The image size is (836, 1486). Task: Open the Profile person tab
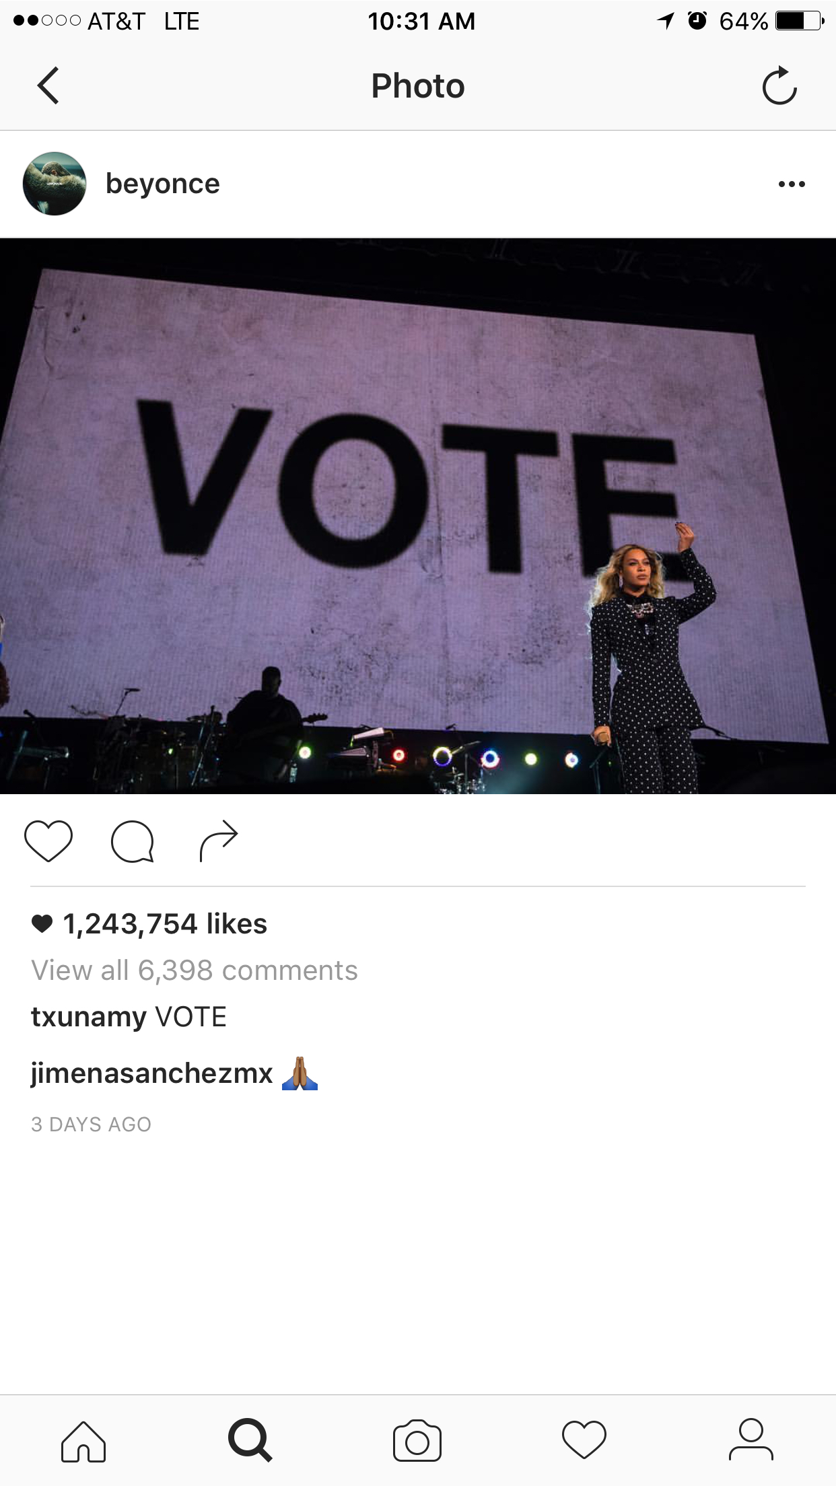(x=751, y=1440)
